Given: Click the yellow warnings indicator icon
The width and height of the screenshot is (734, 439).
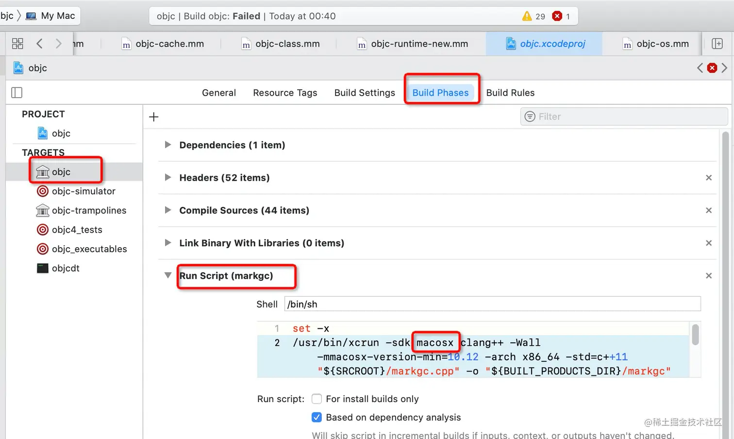Looking at the screenshot, I should pyautogui.click(x=527, y=16).
